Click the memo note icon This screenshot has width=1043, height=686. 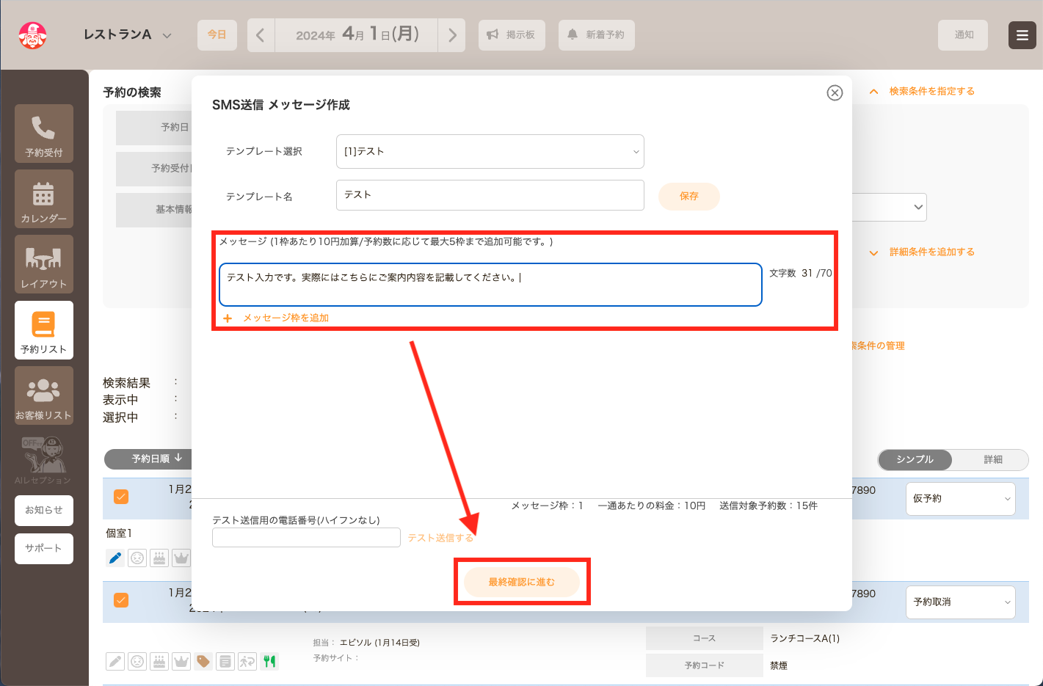[x=225, y=661]
